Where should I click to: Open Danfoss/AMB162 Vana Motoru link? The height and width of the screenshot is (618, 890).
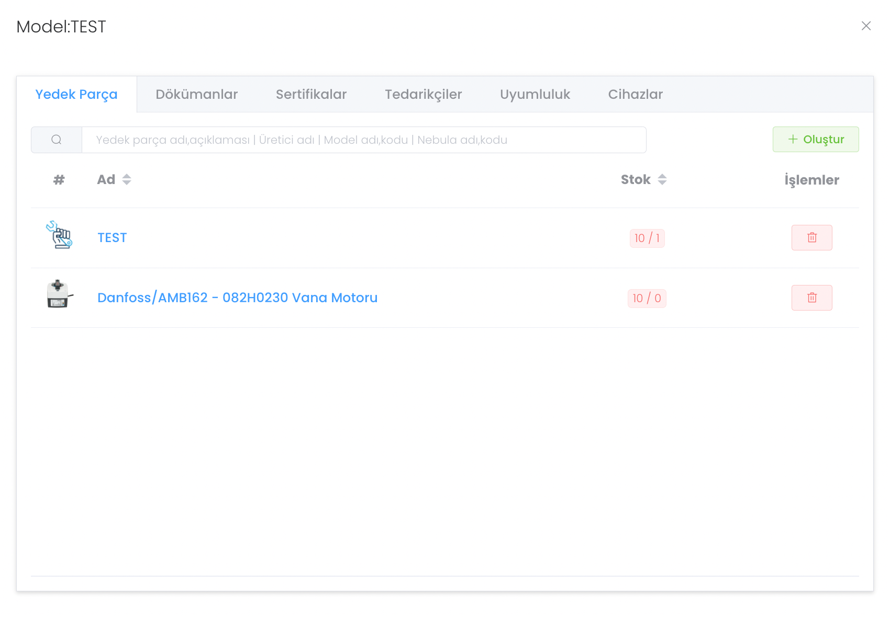pyautogui.click(x=237, y=298)
